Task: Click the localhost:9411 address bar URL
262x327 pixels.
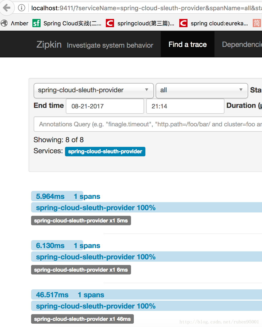Action: [x=146, y=8]
